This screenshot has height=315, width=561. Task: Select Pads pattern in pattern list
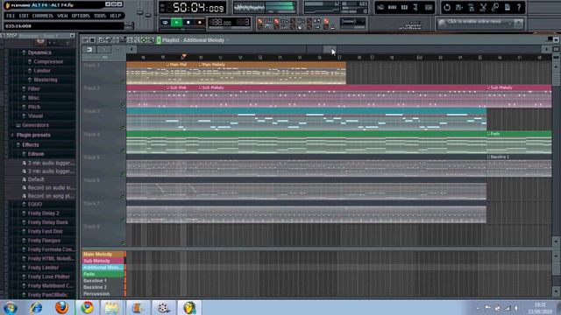[103, 274]
